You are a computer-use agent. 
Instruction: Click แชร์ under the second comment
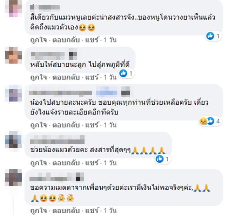coord(92,77)
